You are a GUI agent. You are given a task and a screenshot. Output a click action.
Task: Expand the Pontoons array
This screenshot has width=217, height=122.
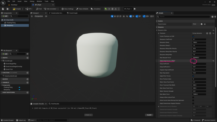(x=159, y=33)
